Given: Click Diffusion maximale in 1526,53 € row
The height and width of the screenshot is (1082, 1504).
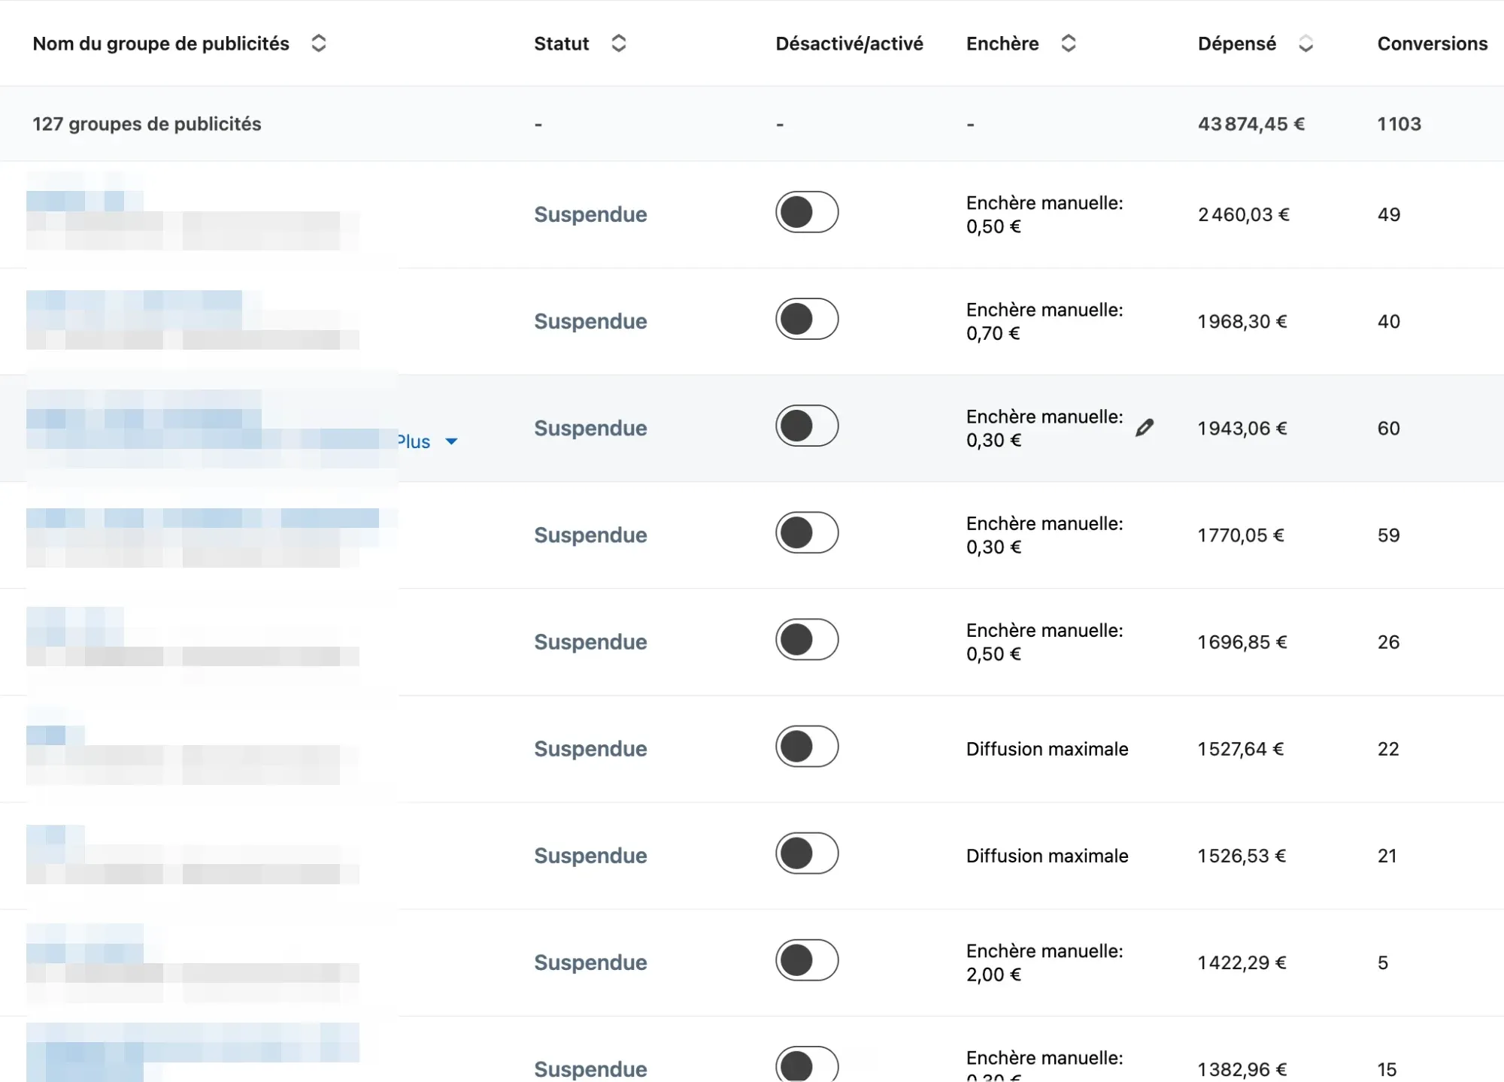Looking at the screenshot, I should pyautogui.click(x=1047, y=856).
